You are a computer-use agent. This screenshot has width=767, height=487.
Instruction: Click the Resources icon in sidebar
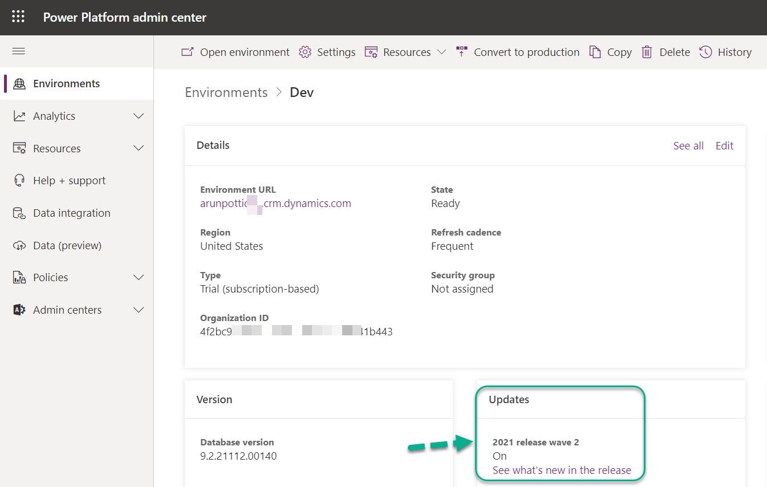pyautogui.click(x=19, y=148)
